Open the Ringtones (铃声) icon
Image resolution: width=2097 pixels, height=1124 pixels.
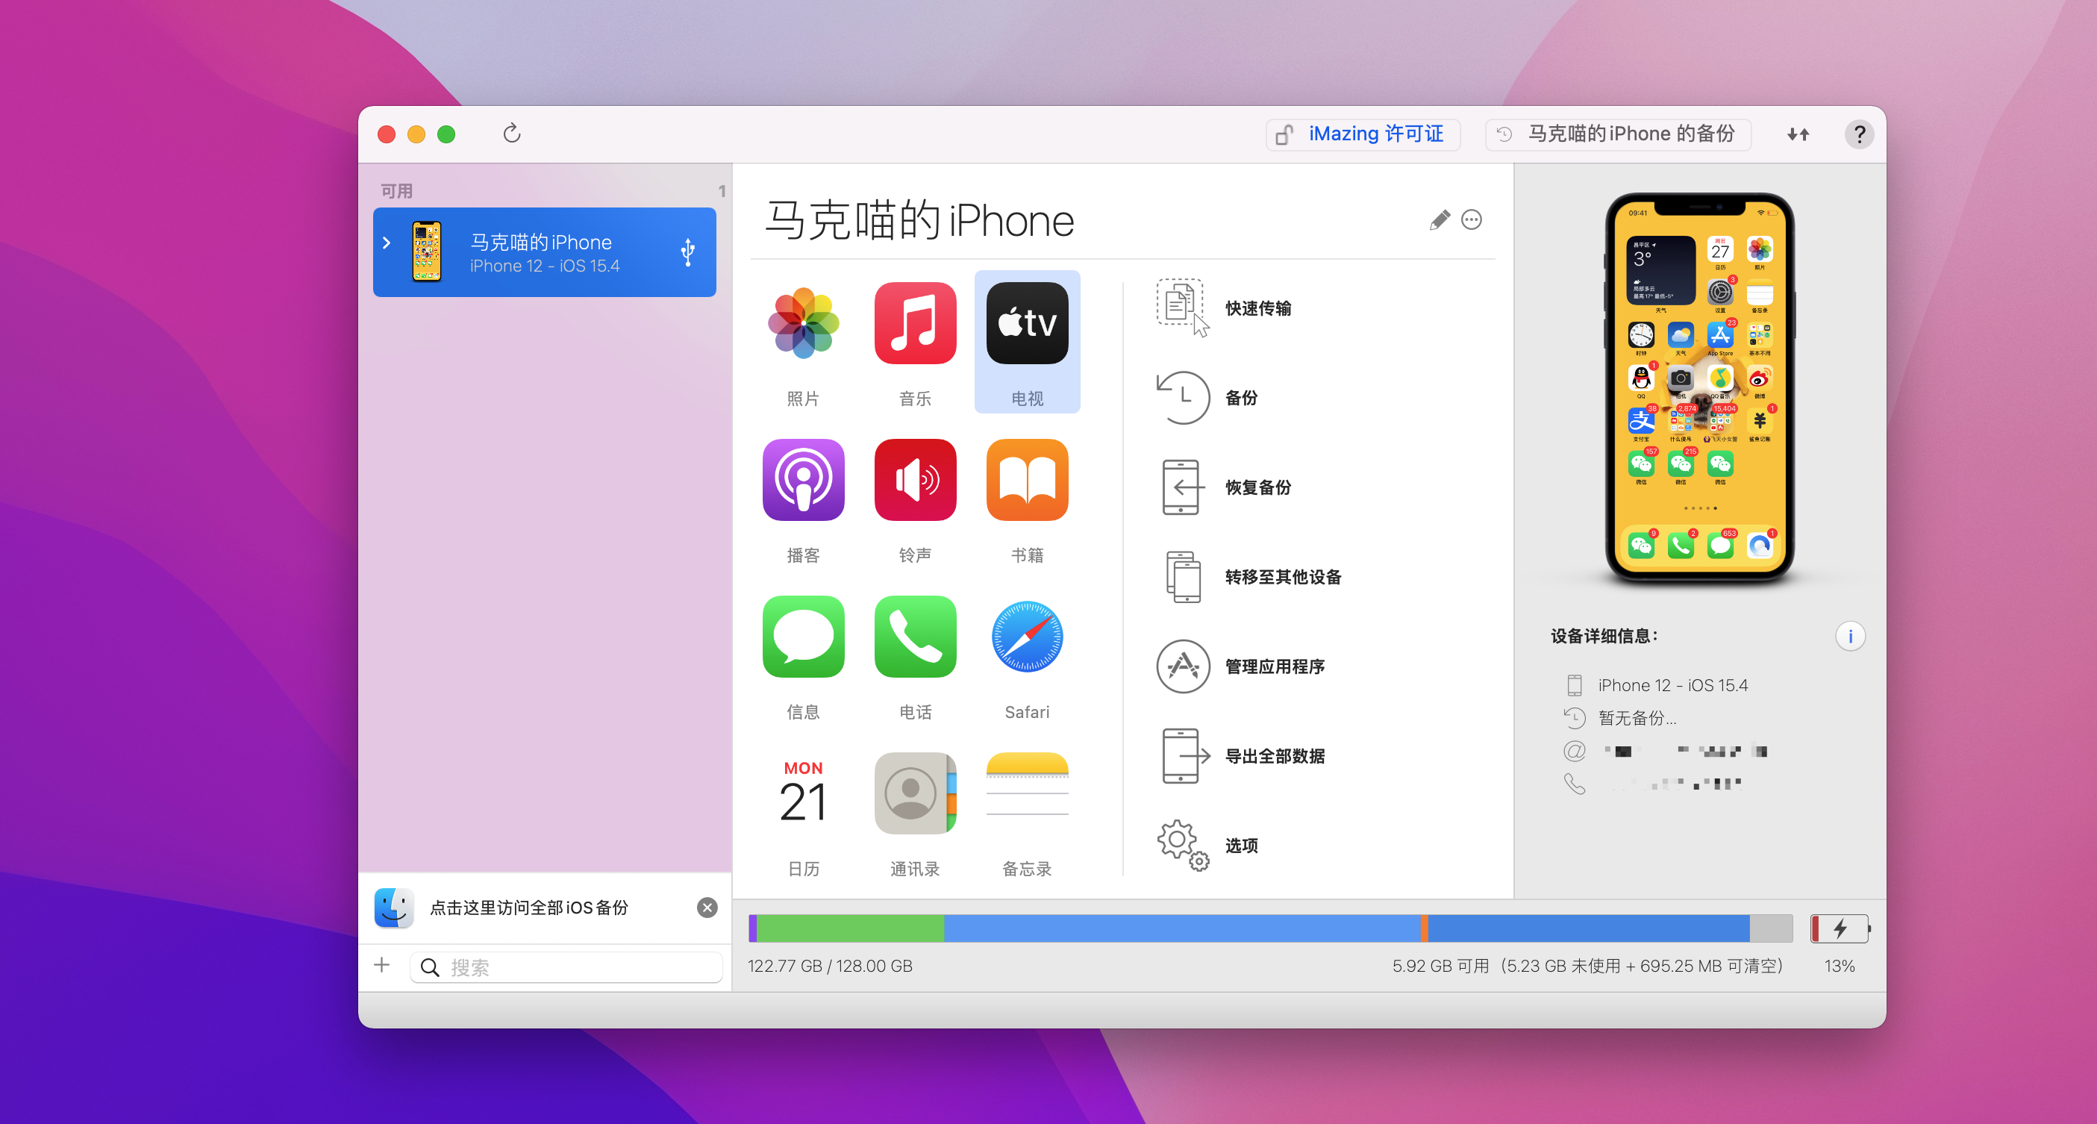click(915, 480)
